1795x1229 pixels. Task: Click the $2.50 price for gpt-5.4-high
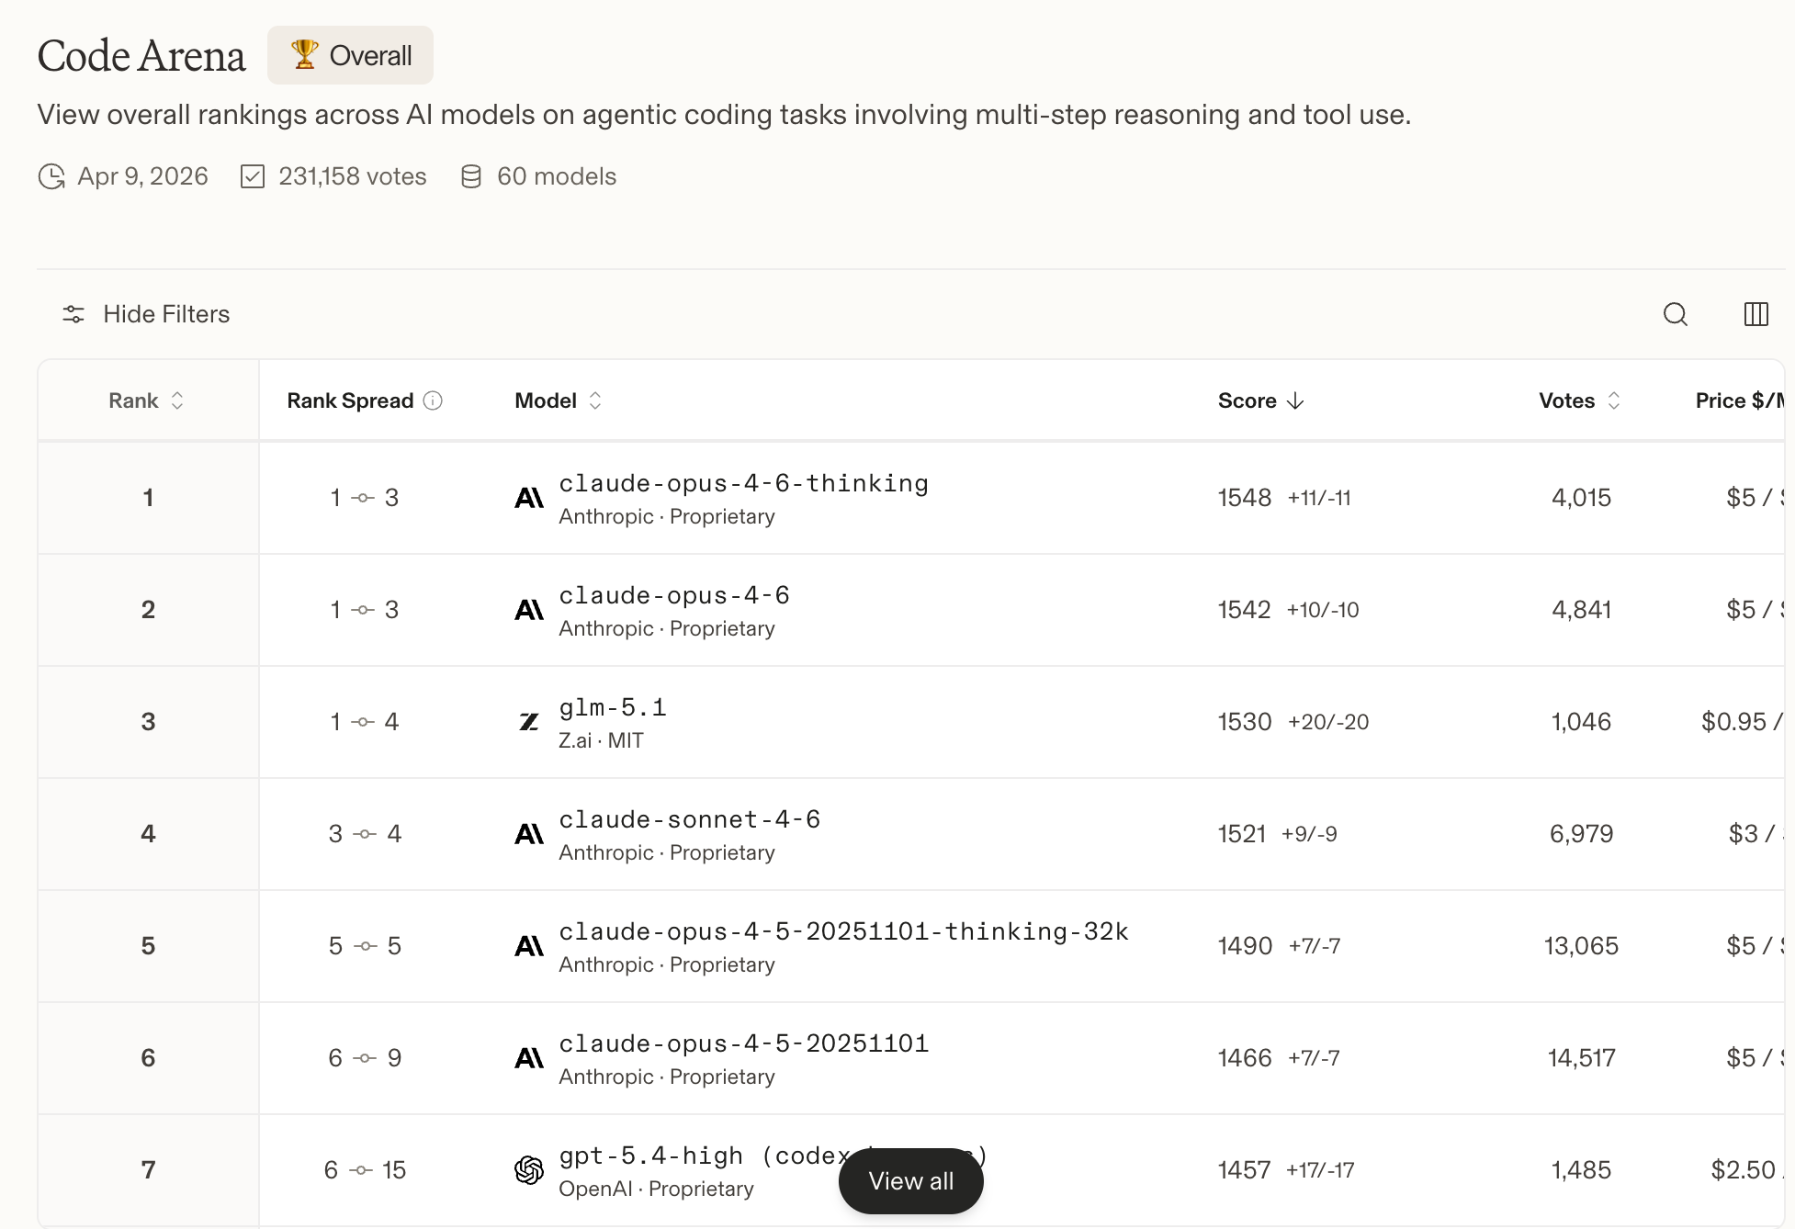coord(1746,1170)
